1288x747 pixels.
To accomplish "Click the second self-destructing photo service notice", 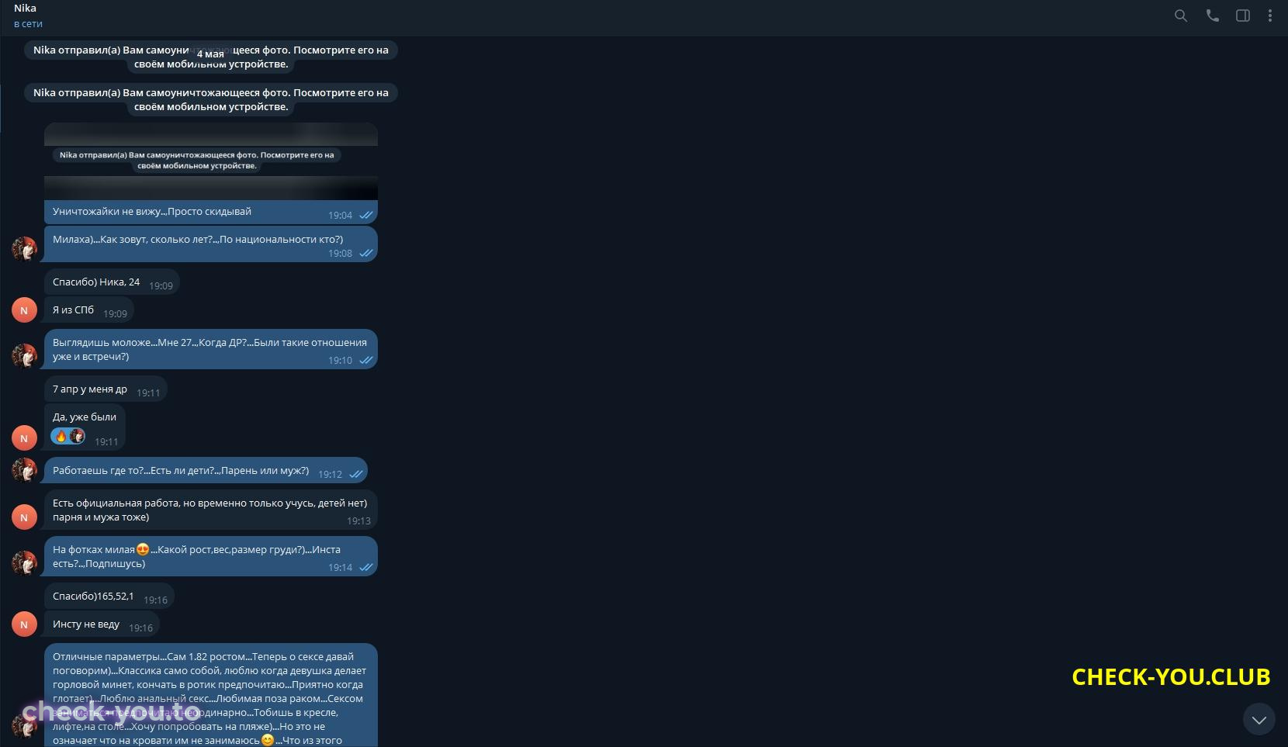I will 211,99.
